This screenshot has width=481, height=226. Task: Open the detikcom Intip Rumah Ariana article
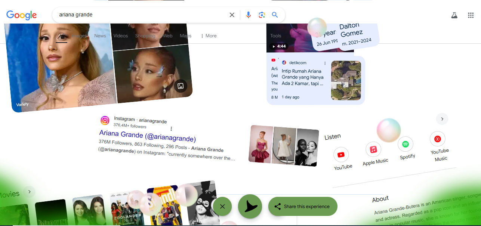click(x=303, y=77)
